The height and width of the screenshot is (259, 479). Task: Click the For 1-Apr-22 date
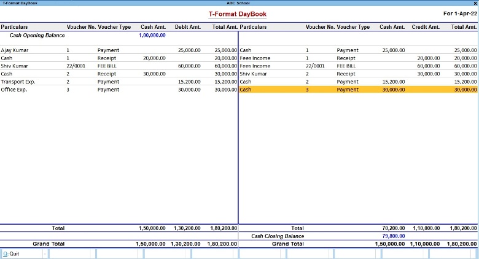point(460,14)
